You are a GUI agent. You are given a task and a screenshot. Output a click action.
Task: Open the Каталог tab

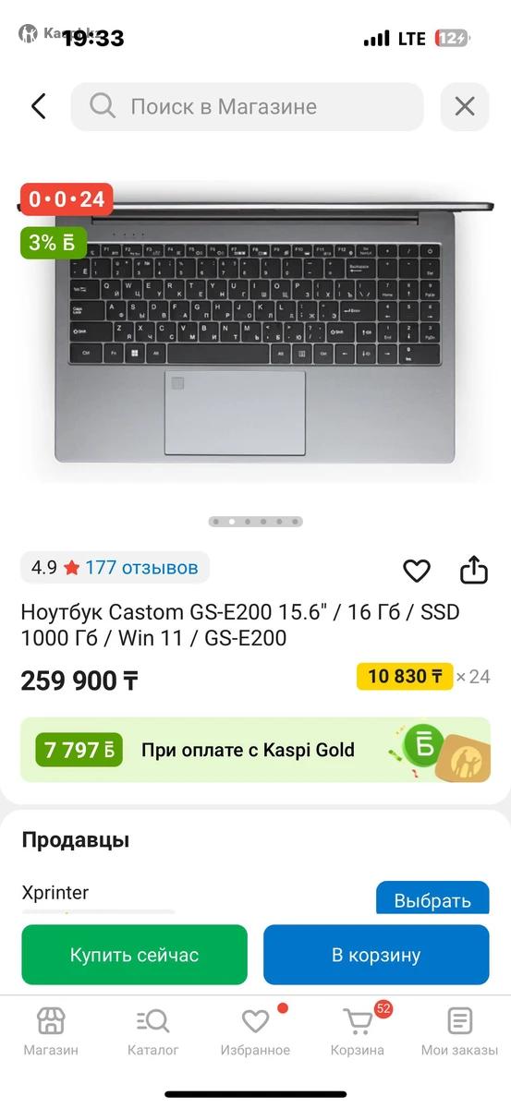[x=153, y=1031]
